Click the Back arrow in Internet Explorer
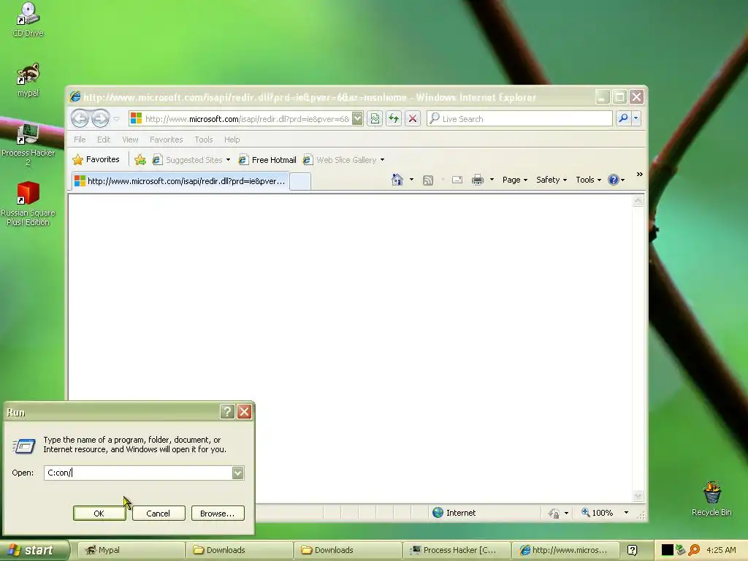 (x=80, y=118)
